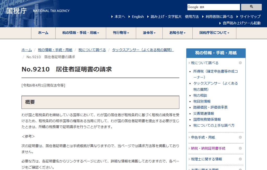Screen dimensions: 267x170
Task: Open the 税の情報・手続・用紙 dropdown menu
Action: [80, 33]
